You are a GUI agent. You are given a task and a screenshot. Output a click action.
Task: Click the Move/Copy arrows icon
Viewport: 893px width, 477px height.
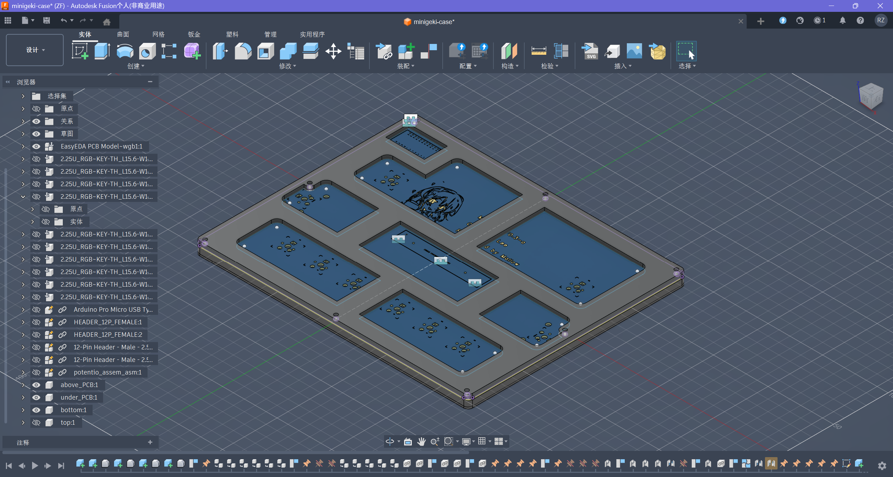pos(333,51)
